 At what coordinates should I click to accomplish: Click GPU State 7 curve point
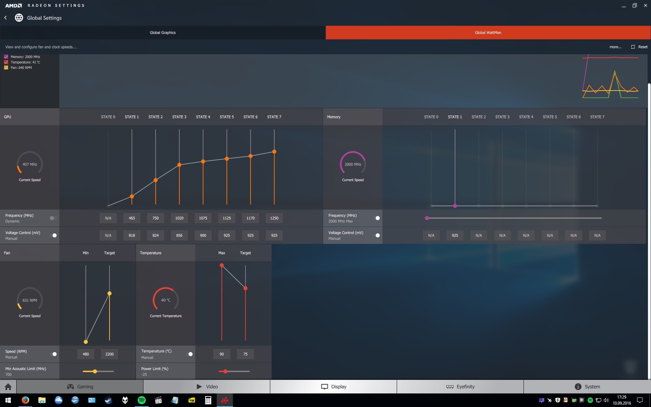[274, 152]
